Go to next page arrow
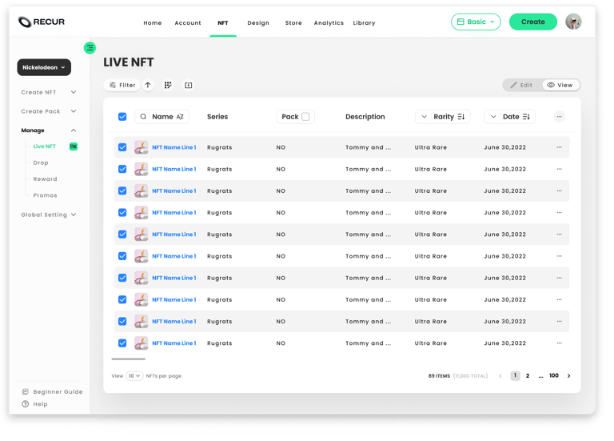 coord(569,375)
